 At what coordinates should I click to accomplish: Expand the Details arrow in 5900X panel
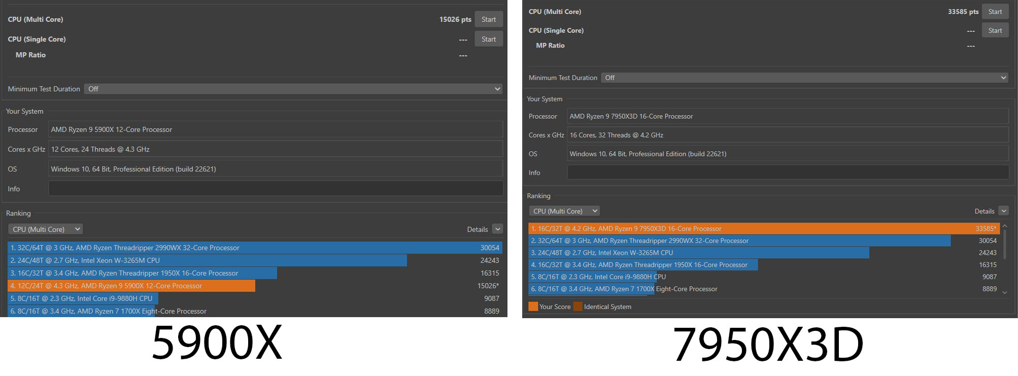(498, 229)
